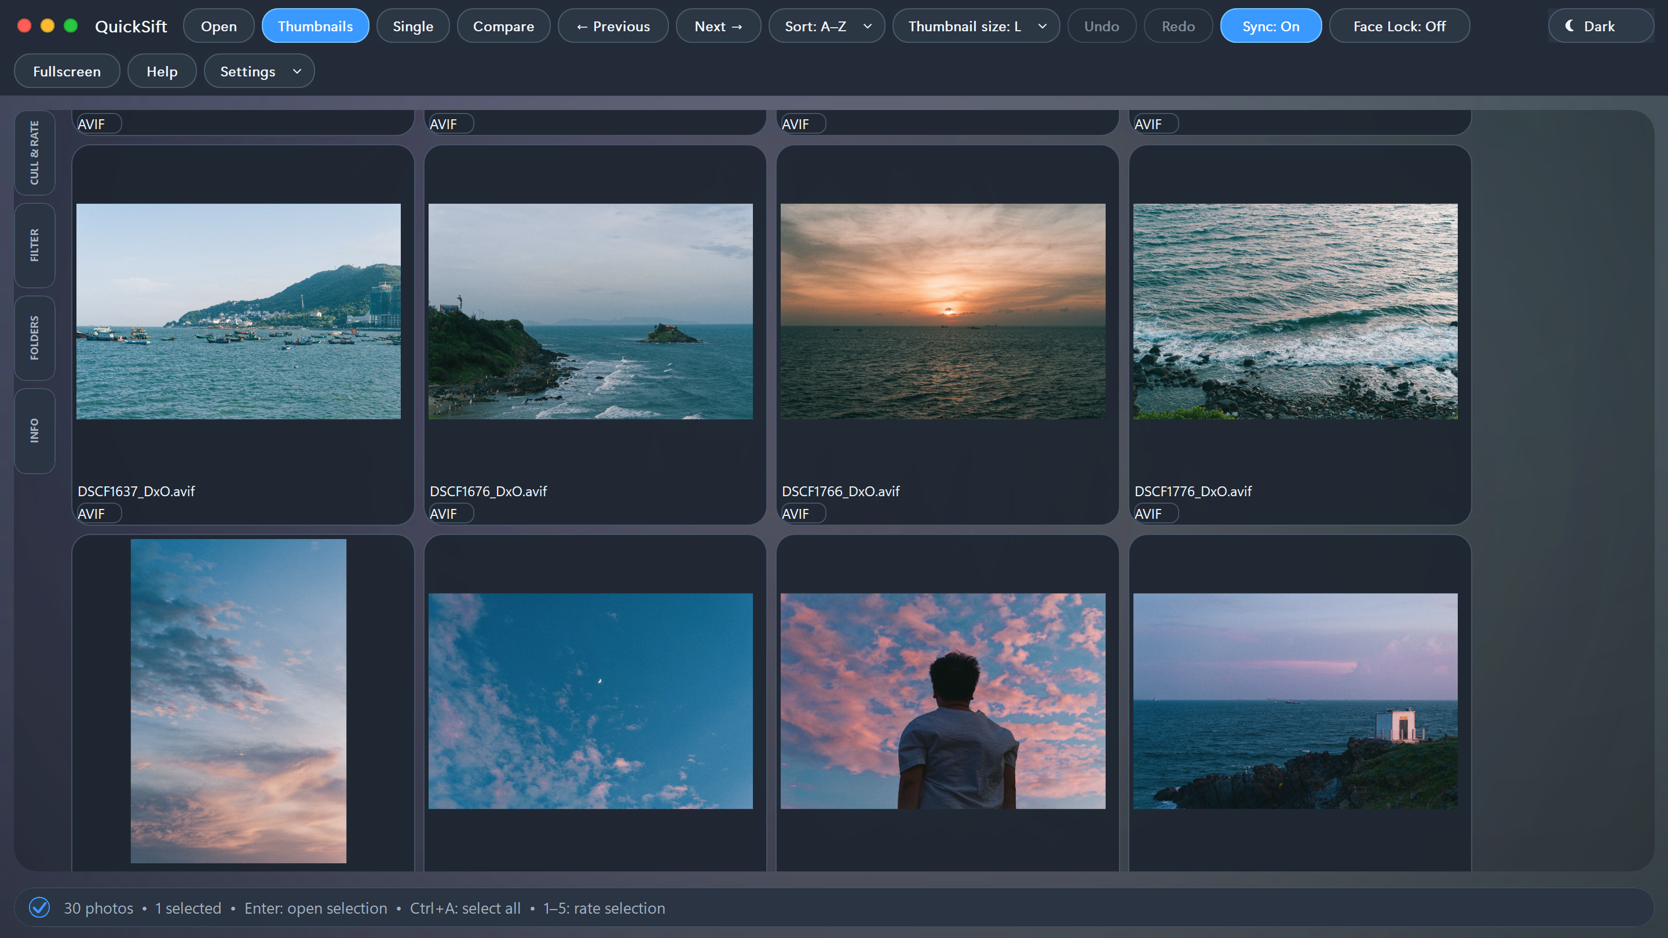
Task: Click the moon icon in Dark button
Action: pyautogui.click(x=1570, y=26)
